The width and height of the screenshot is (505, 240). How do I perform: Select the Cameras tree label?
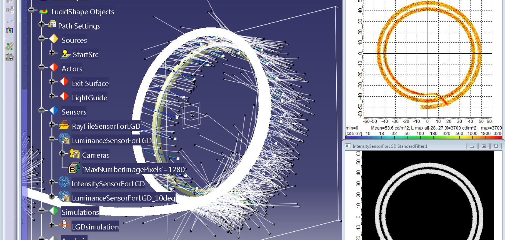tap(96, 155)
